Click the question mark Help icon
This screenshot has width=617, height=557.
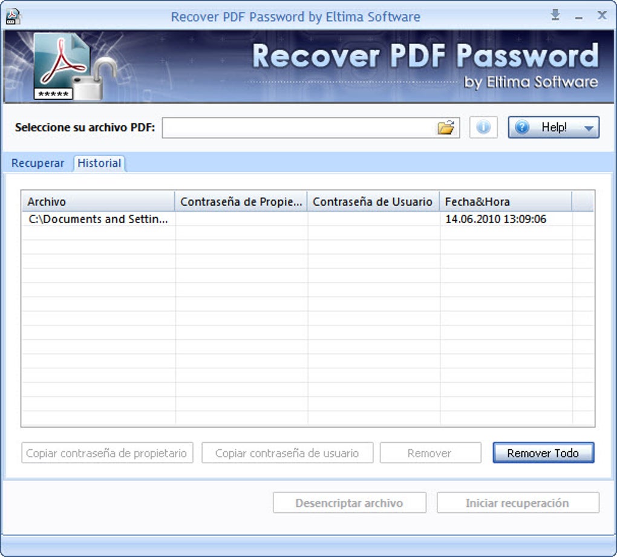point(522,127)
